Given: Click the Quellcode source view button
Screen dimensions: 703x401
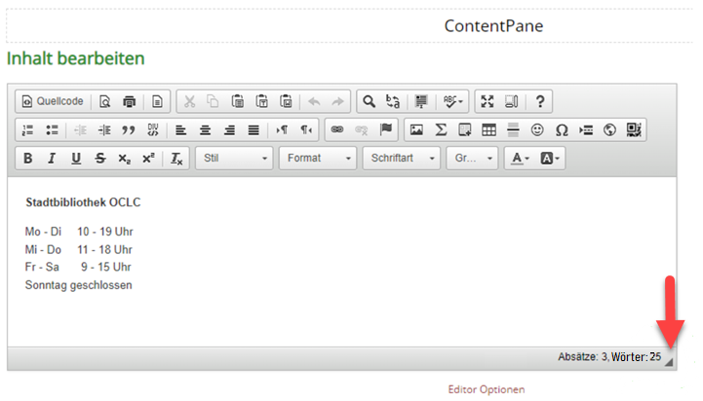Looking at the screenshot, I should pos(55,101).
